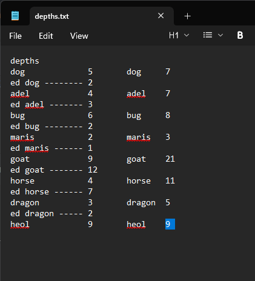
Task: Click the highlighted 9 next to heol
Action: (170, 224)
